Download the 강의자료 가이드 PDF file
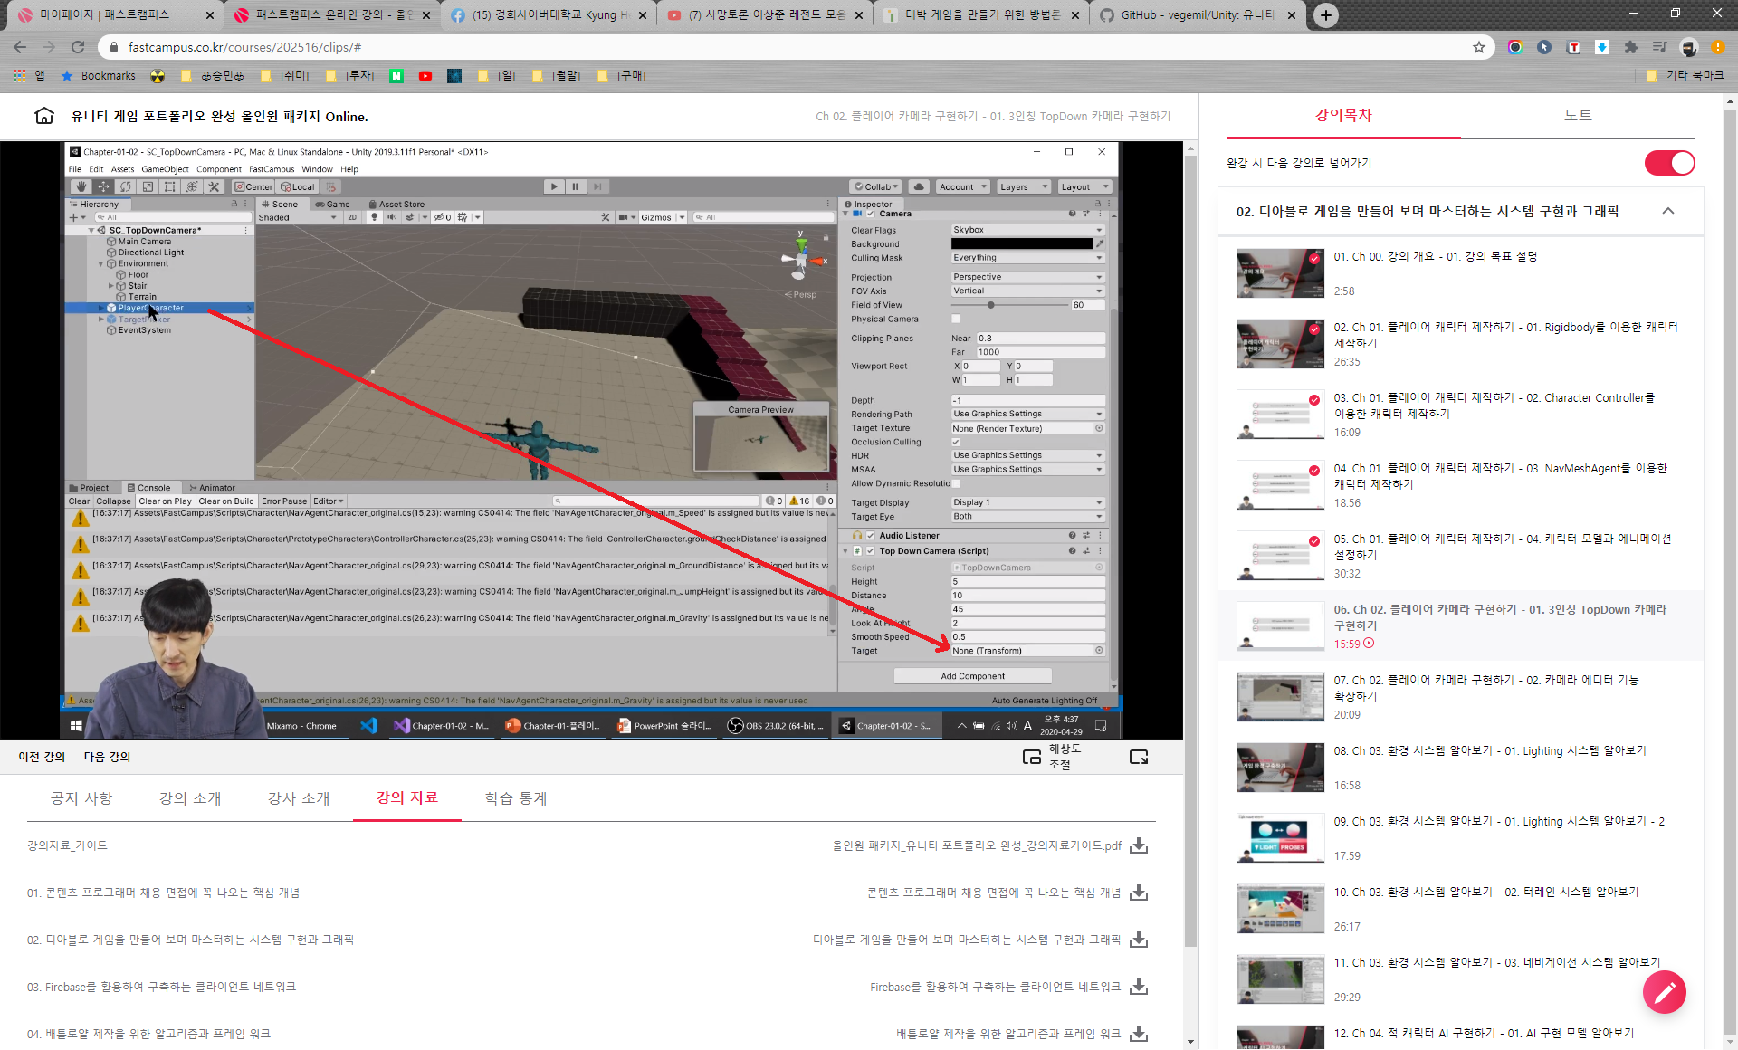Image resolution: width=1738 pixels, height=1050 pixels. coord(1139,845)
